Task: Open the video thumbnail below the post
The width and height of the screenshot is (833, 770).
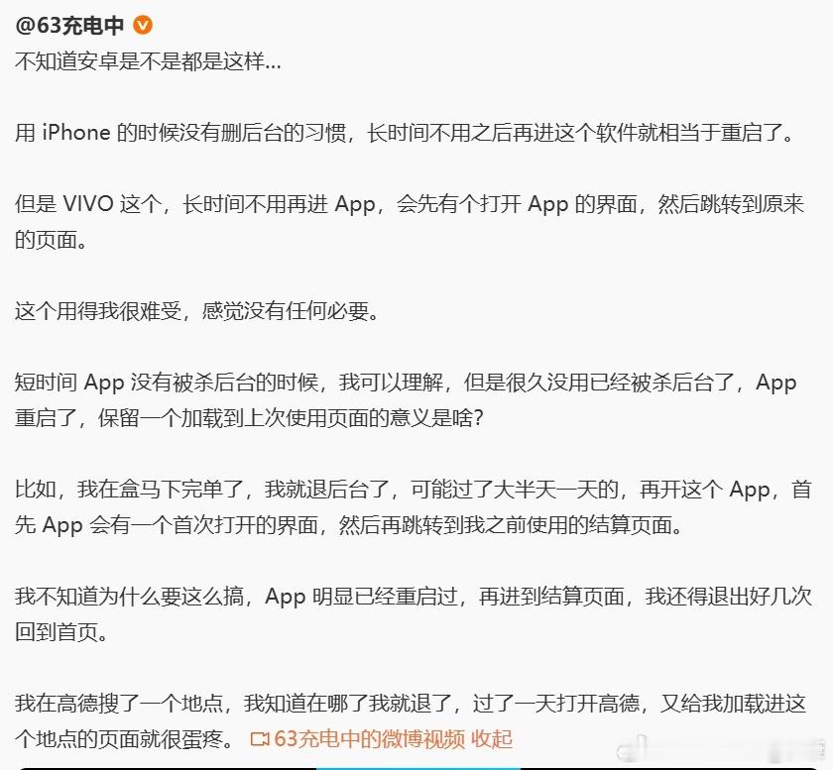Action: point(416,768)
